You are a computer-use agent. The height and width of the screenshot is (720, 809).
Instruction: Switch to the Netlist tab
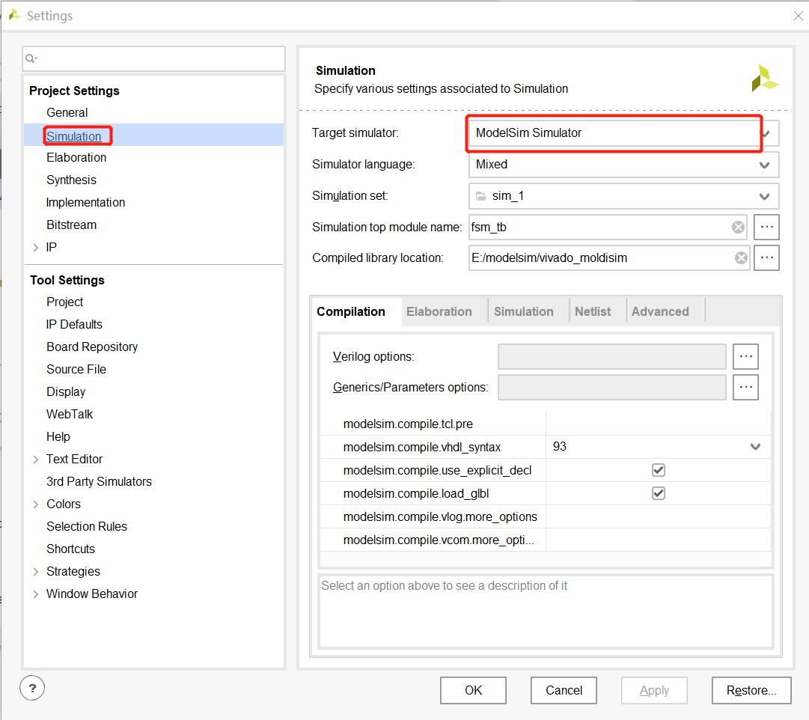592,311
